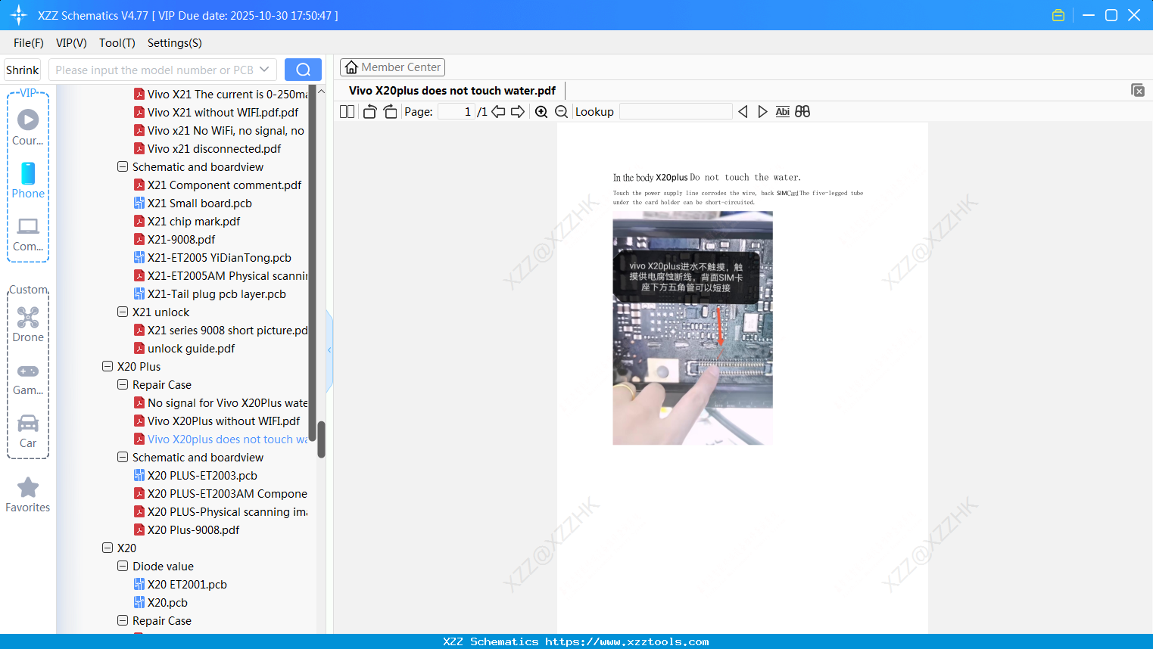Screen dimensions: 1153x649
Task: Collapse Schematic and boardview above X21 Component comment.pdf
Action: [x=123, y=166]
